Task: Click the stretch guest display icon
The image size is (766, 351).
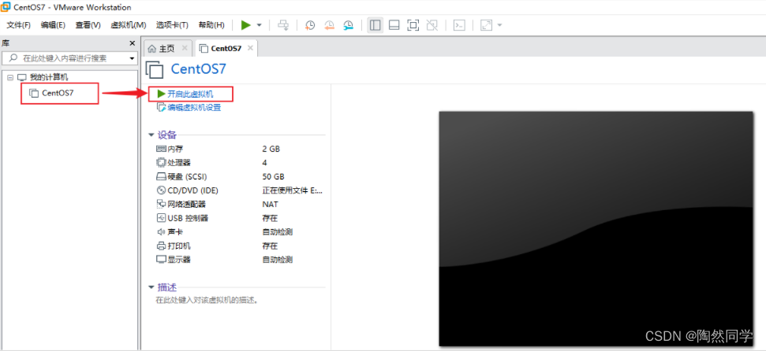Action: pos(486,25)
